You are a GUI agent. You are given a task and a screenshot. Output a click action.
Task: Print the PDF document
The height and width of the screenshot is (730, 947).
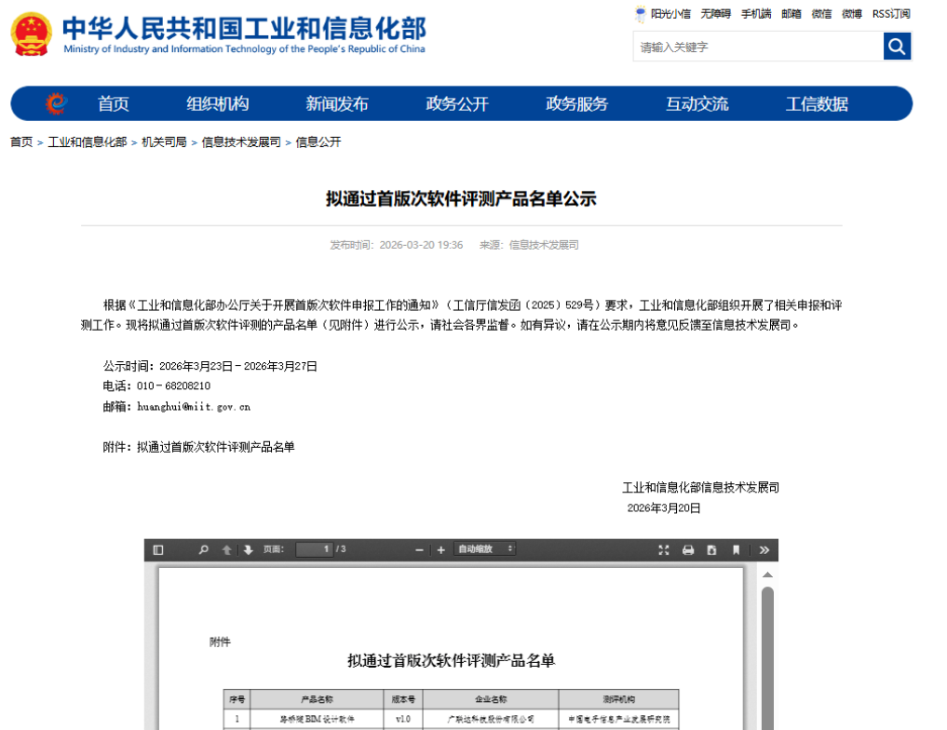pos(688,550)
